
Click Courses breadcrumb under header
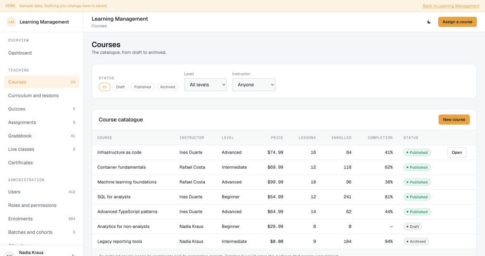[x=99, y=26]
